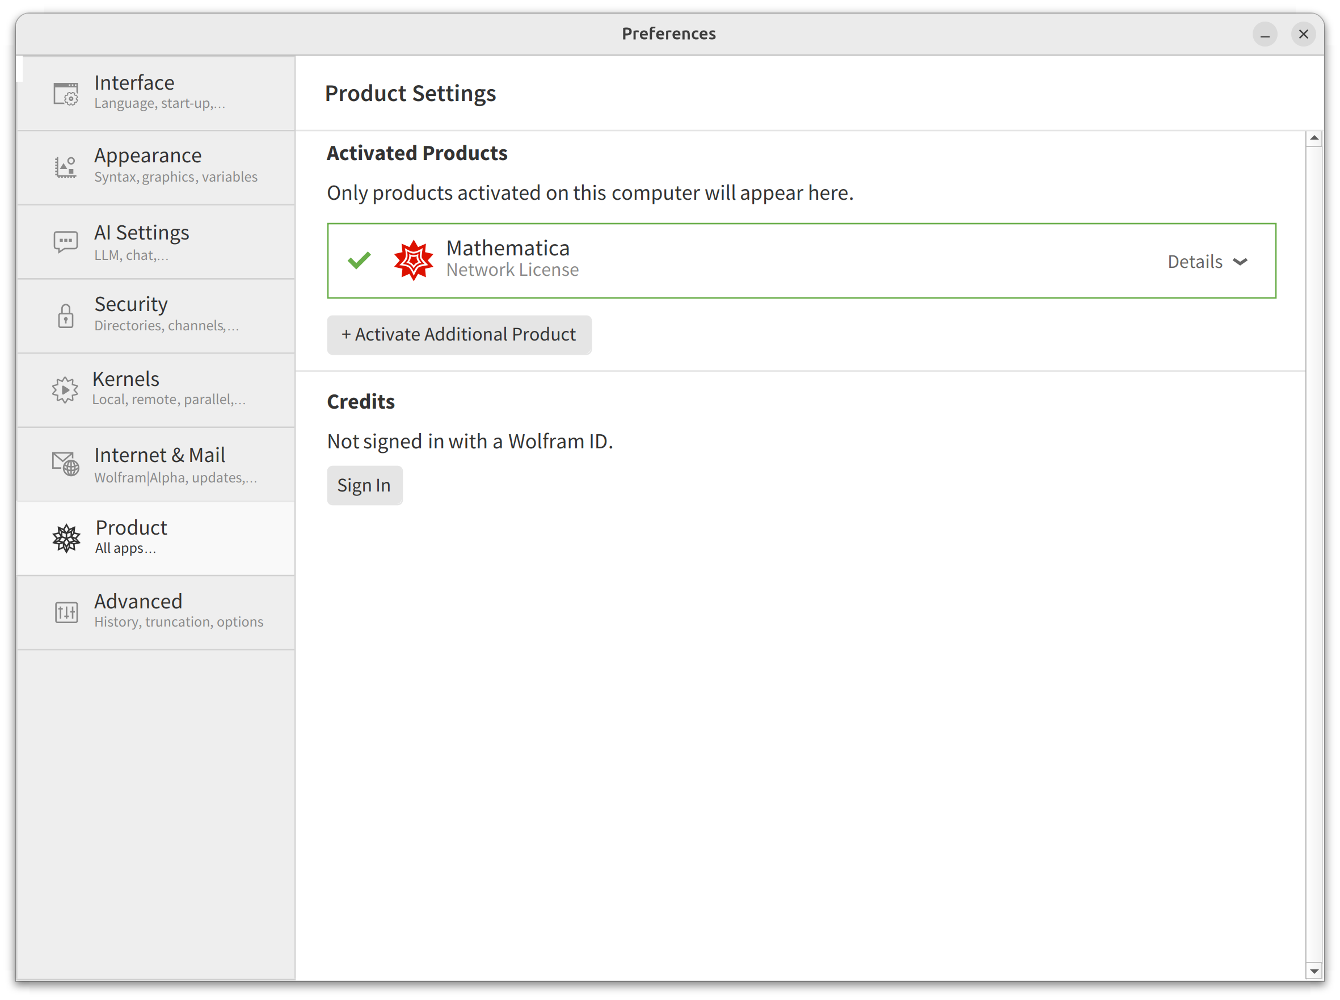
Task: Click the green activation checkmark
Action: click(359, 260)
